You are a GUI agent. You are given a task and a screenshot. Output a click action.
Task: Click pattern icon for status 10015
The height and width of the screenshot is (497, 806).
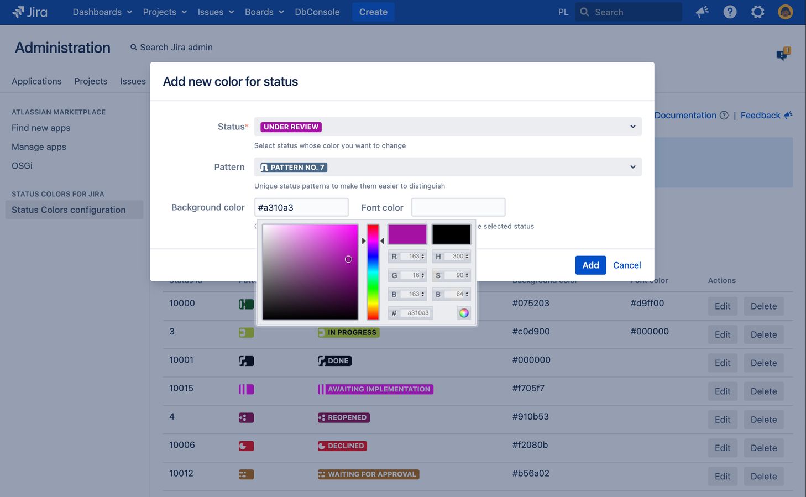coord(246,389)
